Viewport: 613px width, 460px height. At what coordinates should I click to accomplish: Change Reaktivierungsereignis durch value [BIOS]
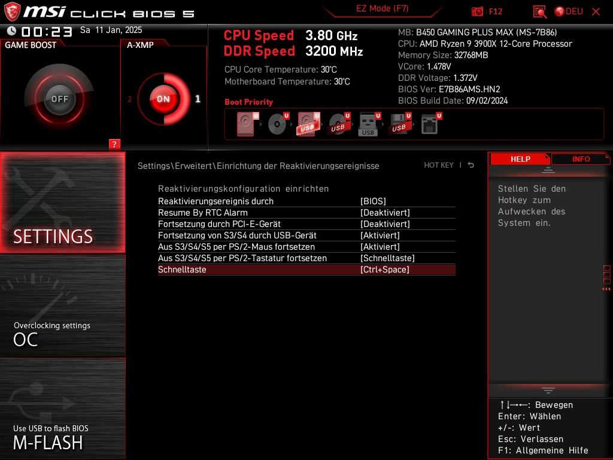pos(373,201)
